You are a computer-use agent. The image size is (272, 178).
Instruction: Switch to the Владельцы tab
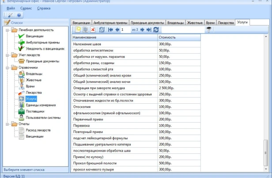pos(175,22)
